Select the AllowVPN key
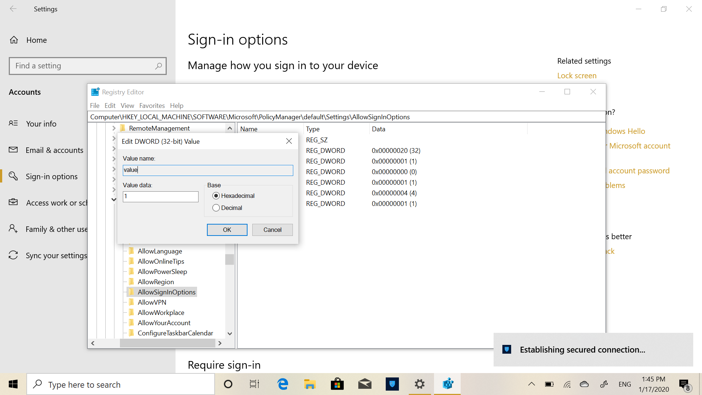702x395 pixels. point(152,302)
